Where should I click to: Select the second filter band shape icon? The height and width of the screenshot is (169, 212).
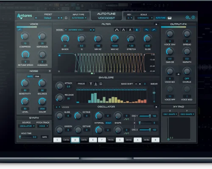(123, 30)
